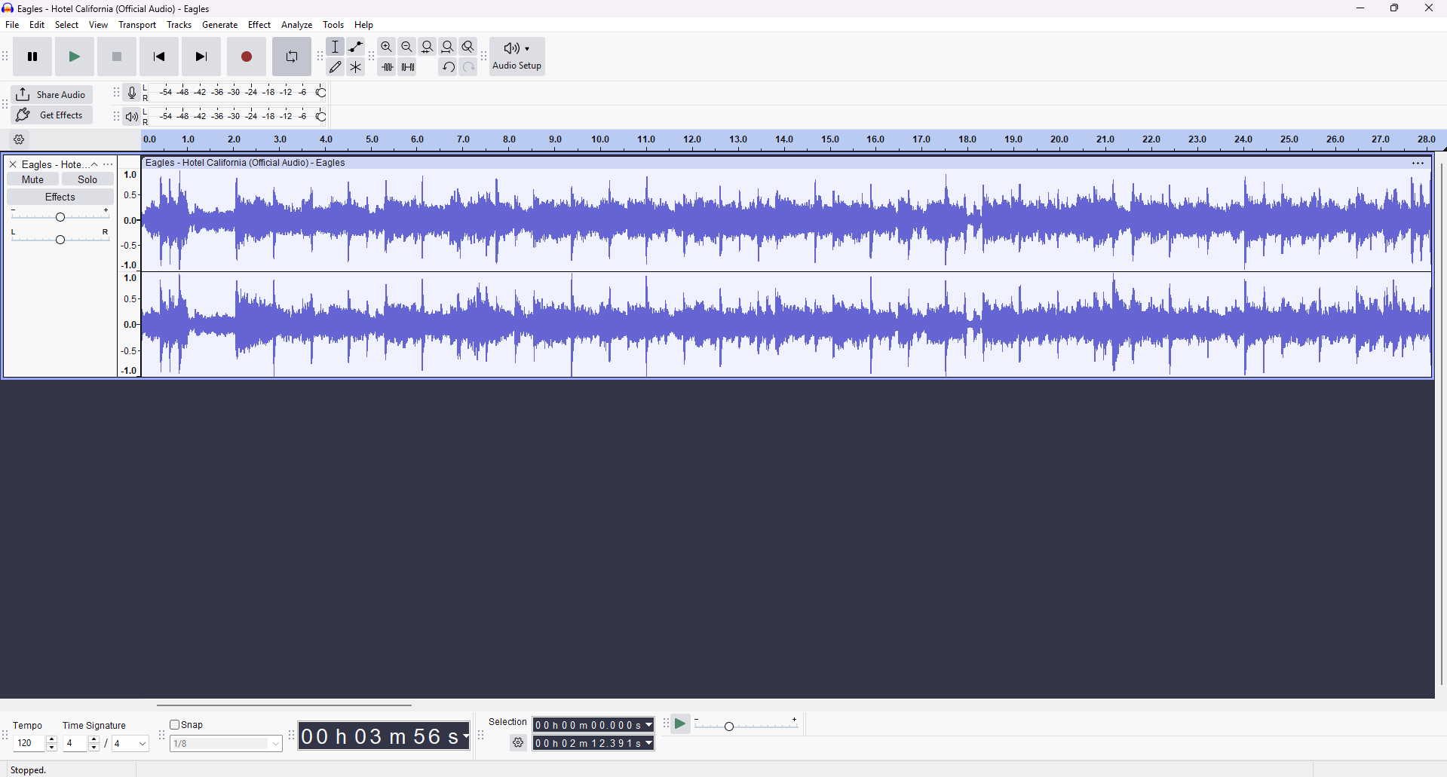Open the Generate menu

pos(220,25)
